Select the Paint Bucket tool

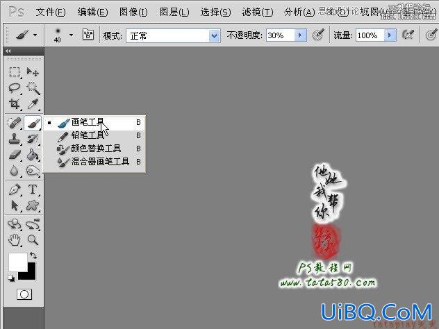click(33, 154)
